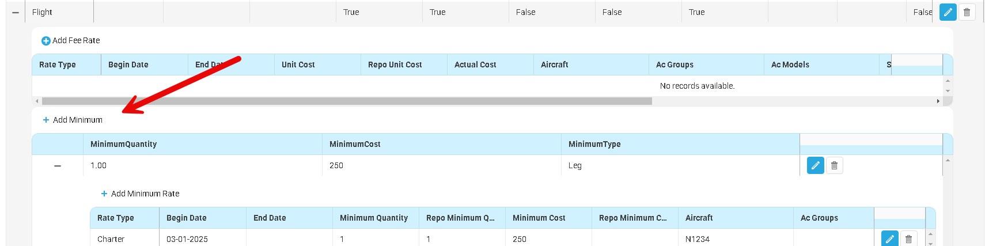This screenshot has width=985, height=246.
Task: Delete the Leg minimum row
Action: coord(835,166)
